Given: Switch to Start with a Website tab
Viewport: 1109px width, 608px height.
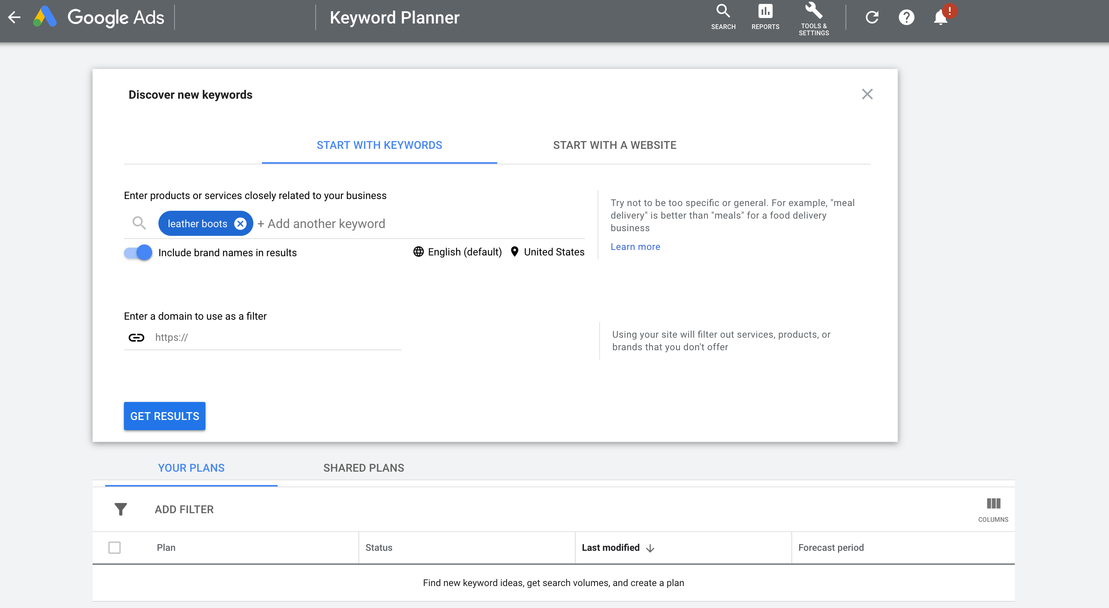Looking at the screenshot, I should tap(614, 145).
